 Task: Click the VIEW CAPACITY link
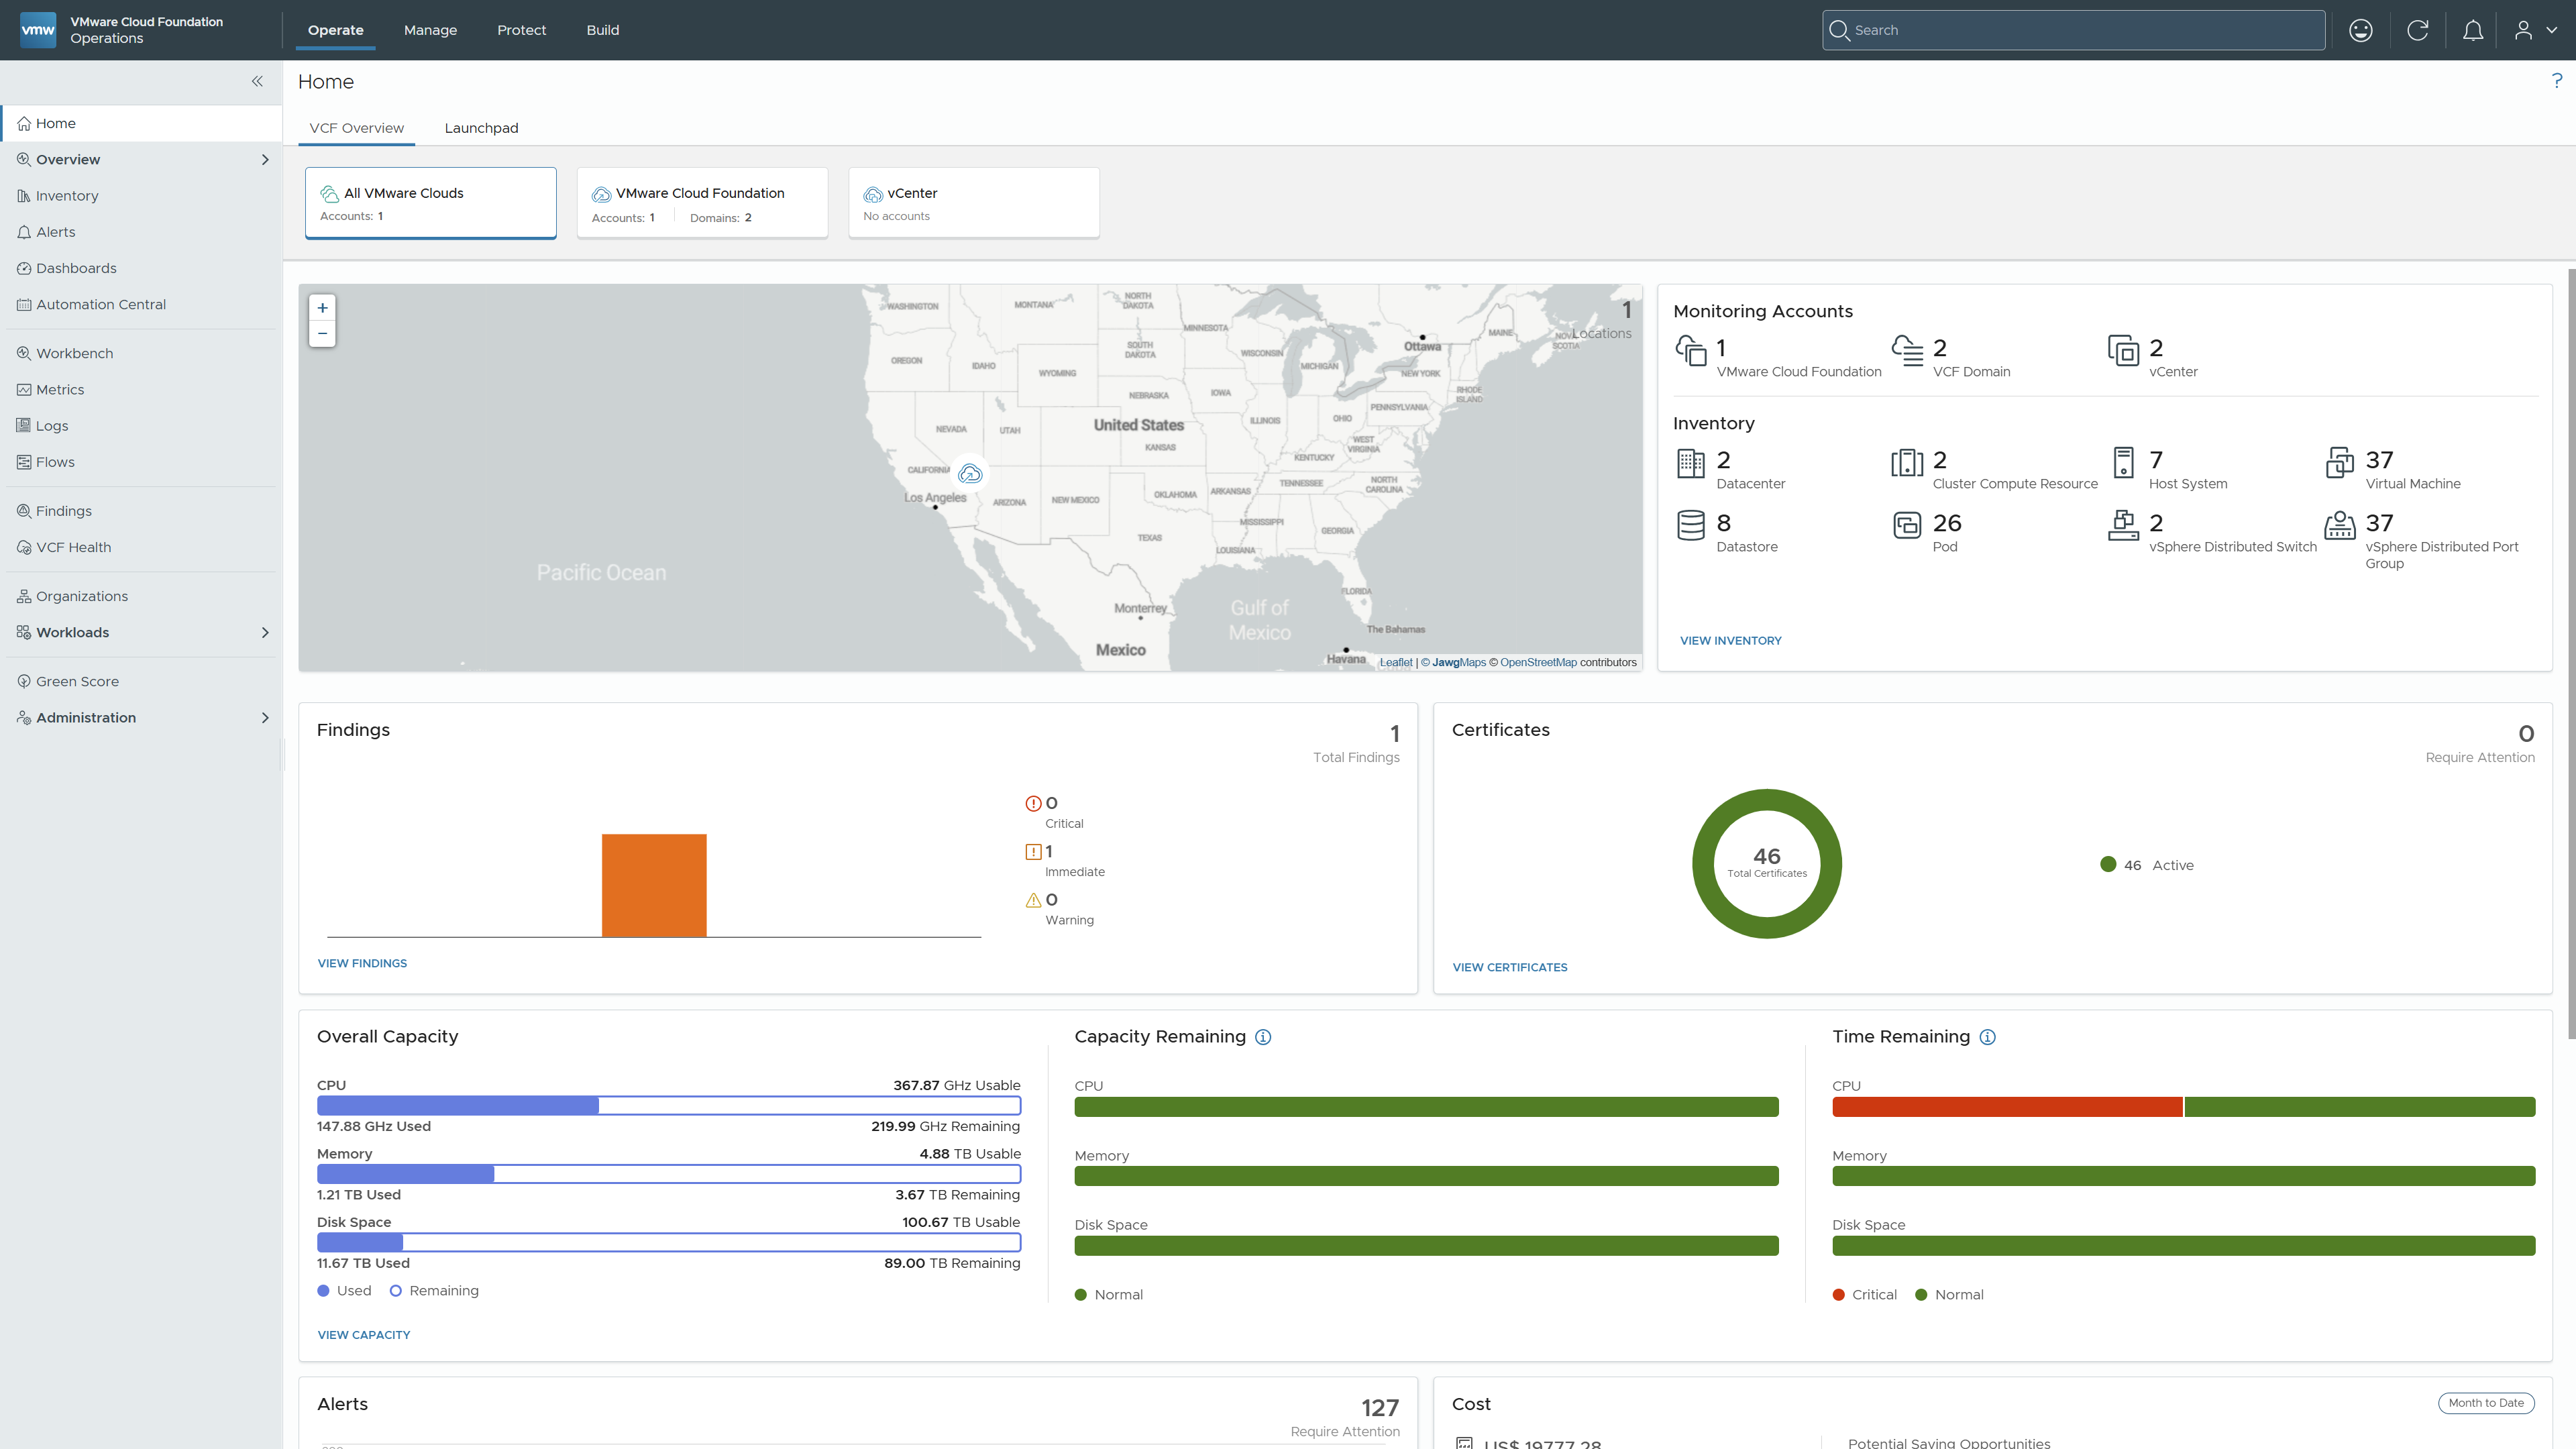[x=363, y=1335]
